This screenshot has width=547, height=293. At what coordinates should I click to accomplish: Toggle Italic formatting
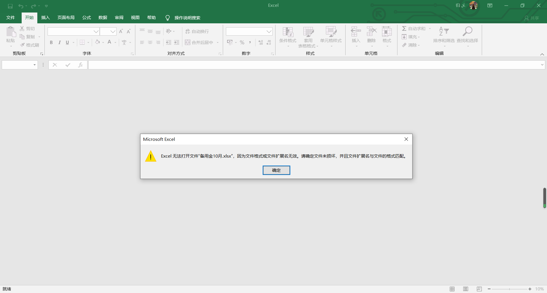pos(59,42)
